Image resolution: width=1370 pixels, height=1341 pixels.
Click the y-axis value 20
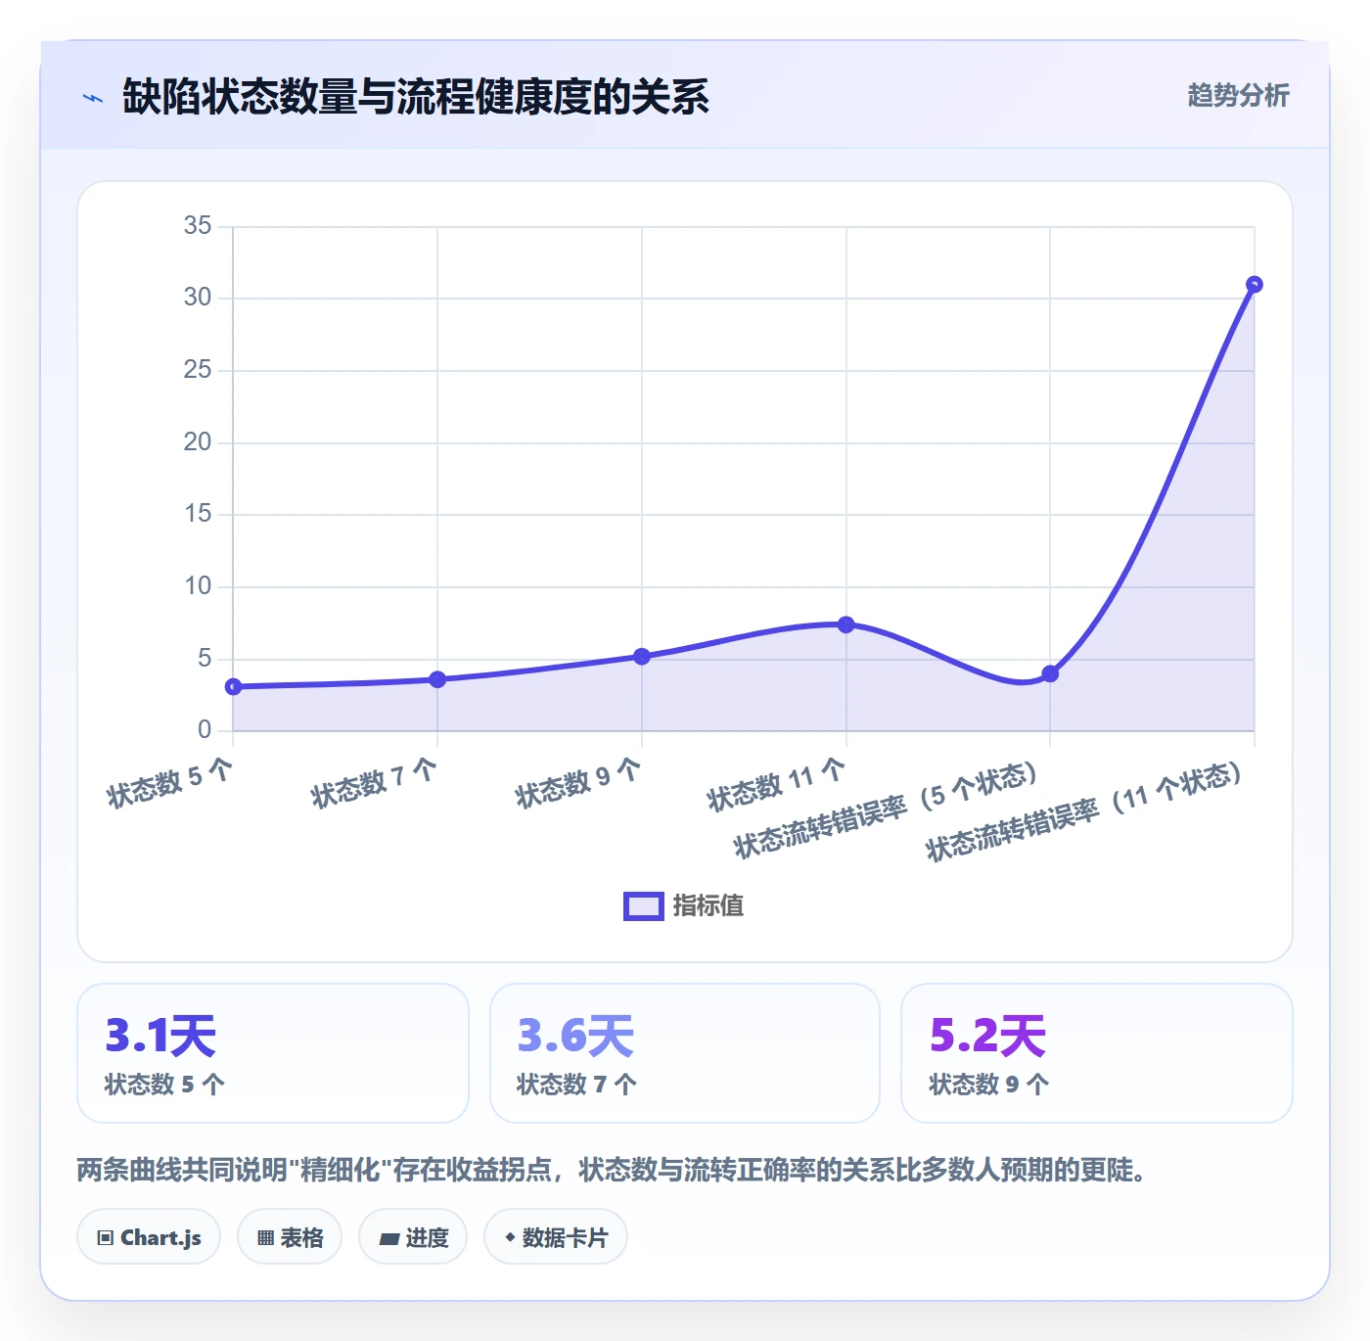[x=198, y=442]
